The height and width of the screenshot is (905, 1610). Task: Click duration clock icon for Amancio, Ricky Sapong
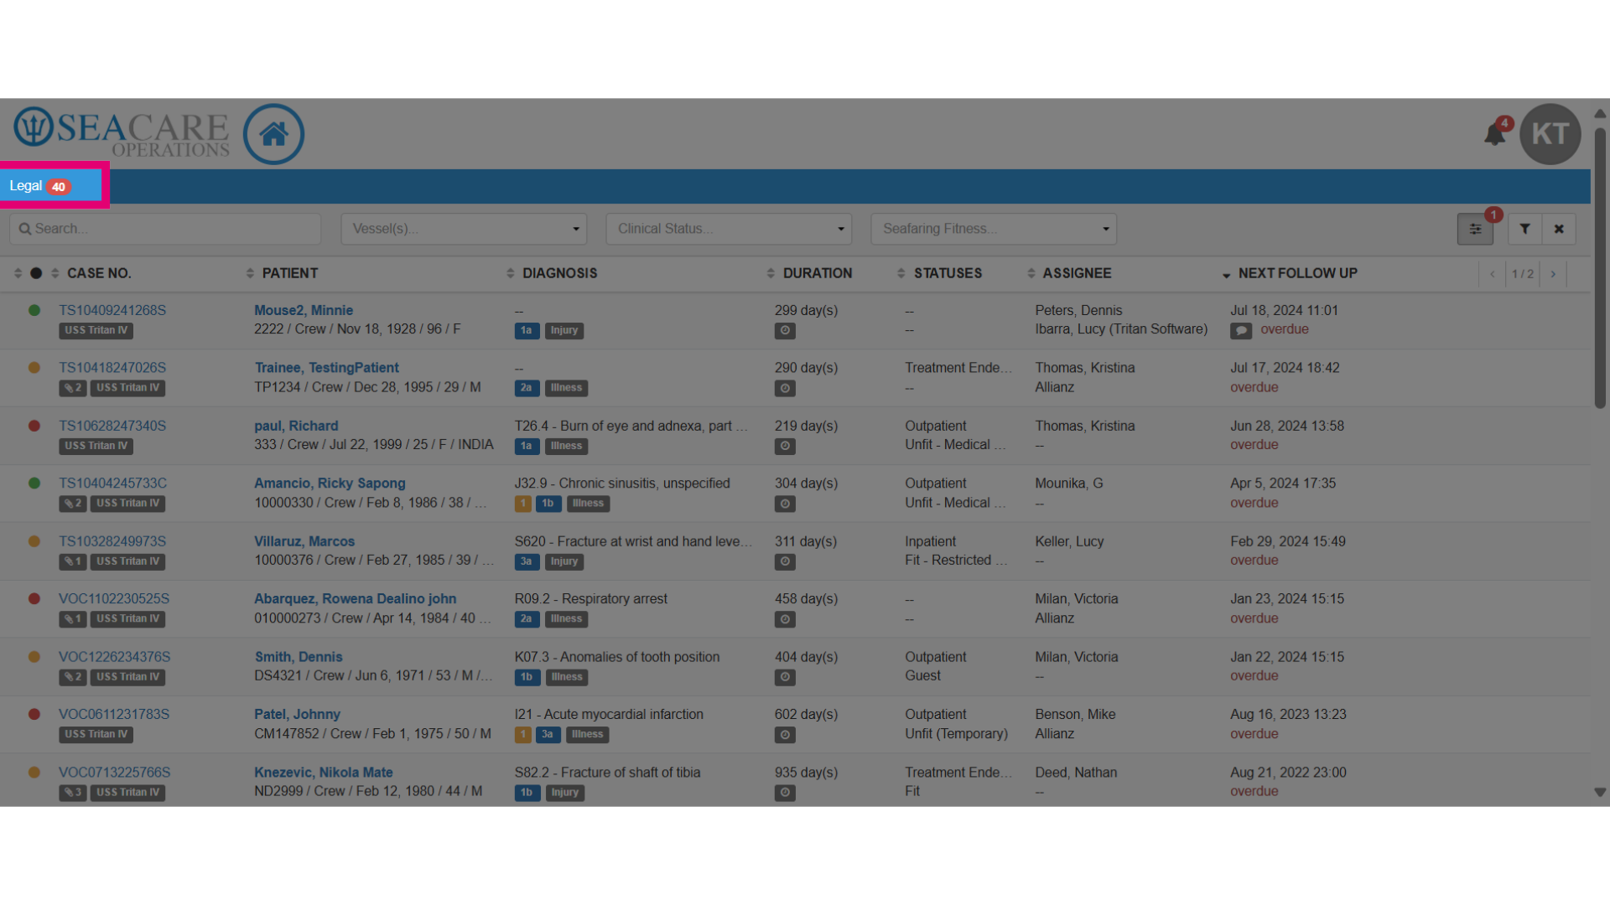785,504
